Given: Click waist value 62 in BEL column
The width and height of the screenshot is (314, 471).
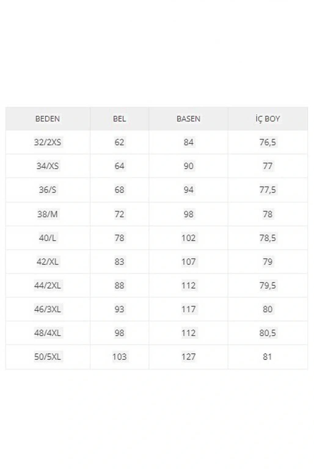Looking at the screenshot, I should coord(119,142).
